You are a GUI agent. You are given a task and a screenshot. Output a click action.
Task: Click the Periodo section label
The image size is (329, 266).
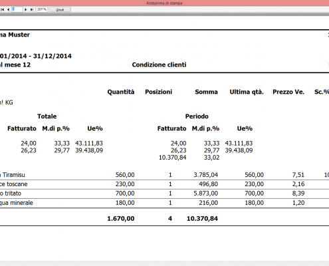(x=197, y=116)
